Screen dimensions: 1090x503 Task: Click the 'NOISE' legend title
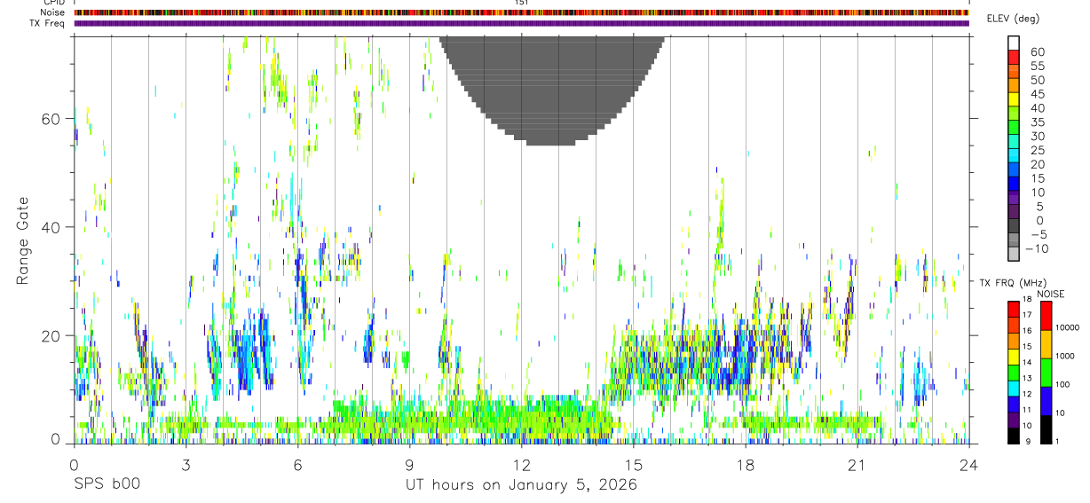(x=1050, y=294)
